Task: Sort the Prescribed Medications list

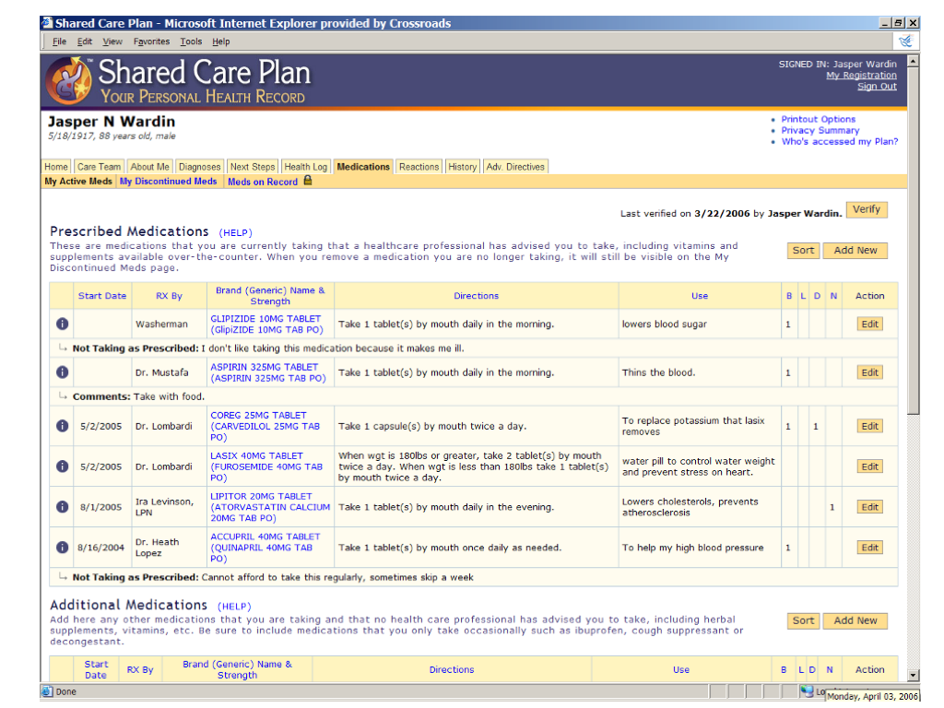Action: (x=803, y=251)
